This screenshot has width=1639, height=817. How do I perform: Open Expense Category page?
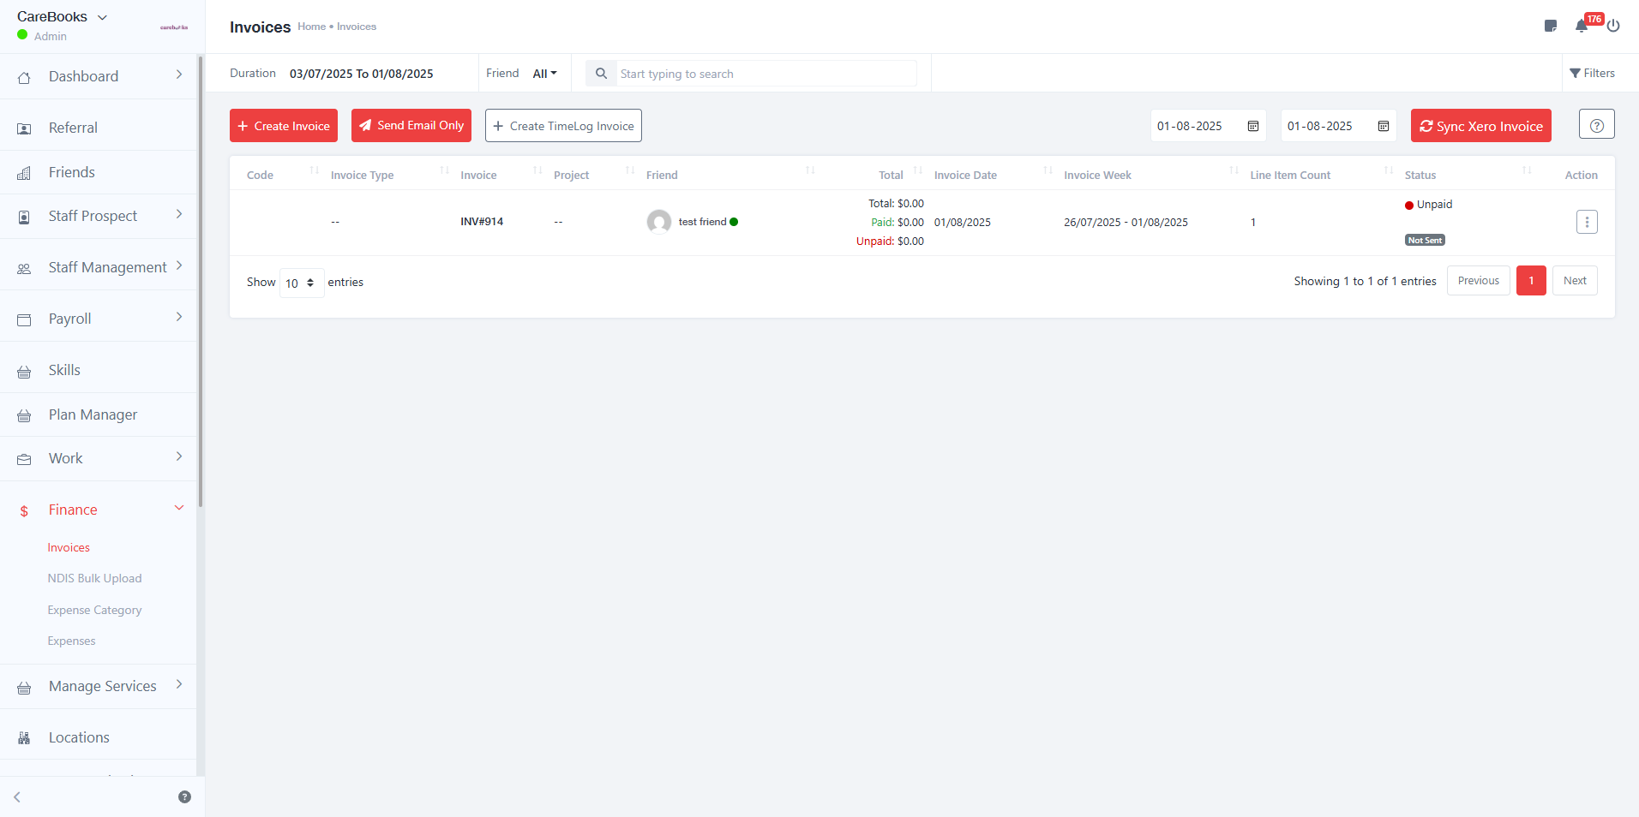click(x=94, y=610)
